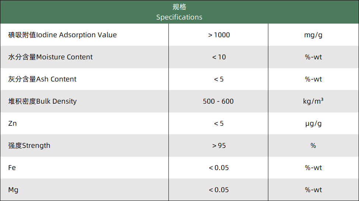The width and height of the screenshot is (359, 201).
Task: Click the Moisture Content label cell
Action: click(x=50, y=57)
